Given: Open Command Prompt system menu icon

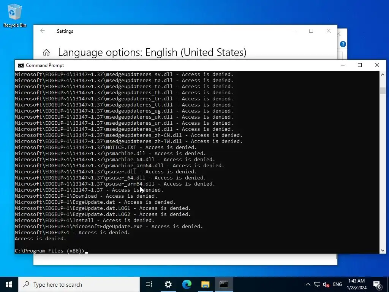Looking at the screenshot, I should pyautogui.click(x=21, y=65).
